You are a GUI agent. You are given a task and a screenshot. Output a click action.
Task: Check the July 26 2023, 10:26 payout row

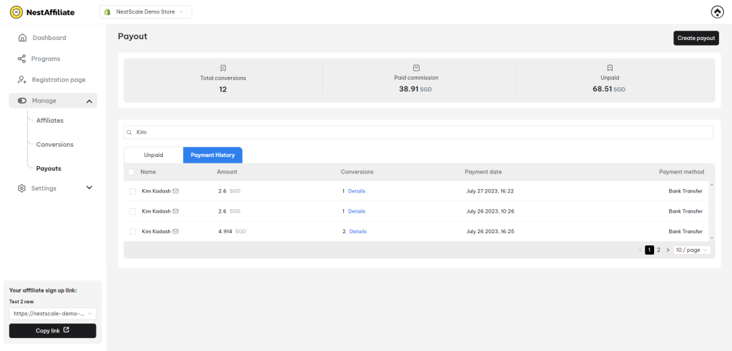(x=132, y=211)
